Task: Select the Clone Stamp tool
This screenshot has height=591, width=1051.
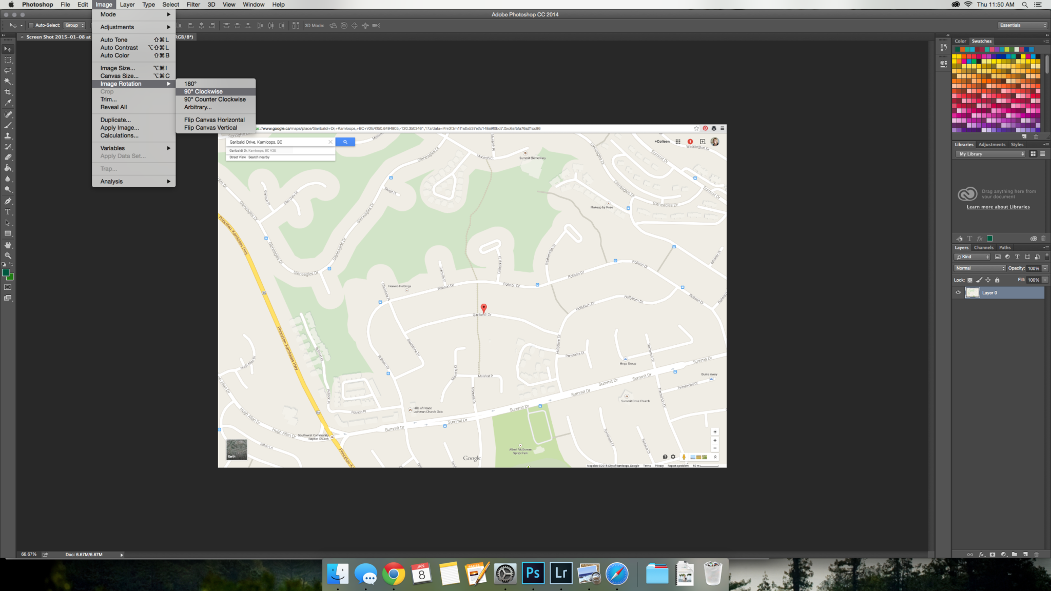Action: click(8, 136)
